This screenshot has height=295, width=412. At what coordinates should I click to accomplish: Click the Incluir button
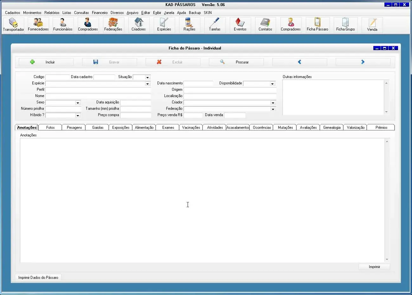(46, 62)
